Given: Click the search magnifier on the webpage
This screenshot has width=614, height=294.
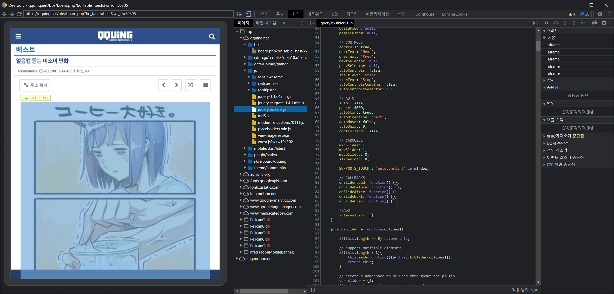Looking at the screenshot, I should (212, 37).
